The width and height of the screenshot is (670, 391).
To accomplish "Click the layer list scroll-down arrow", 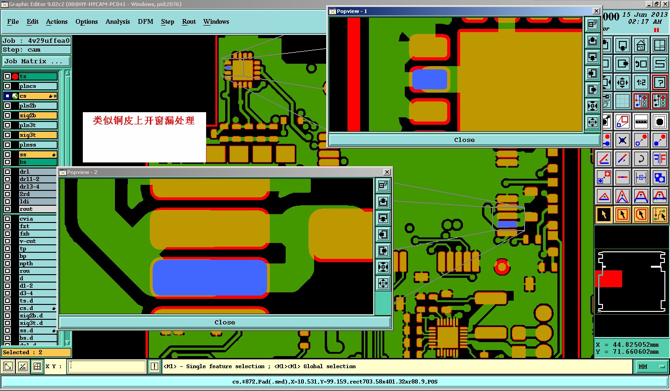I will pyautogui.click(x=68, y=343).
